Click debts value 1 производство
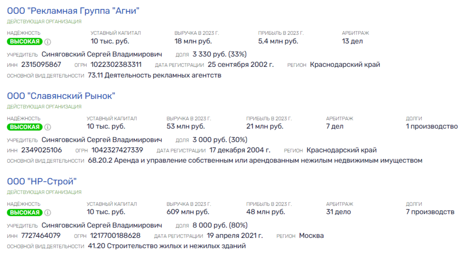This screenshot has height=255, width=467. [432, 127]
